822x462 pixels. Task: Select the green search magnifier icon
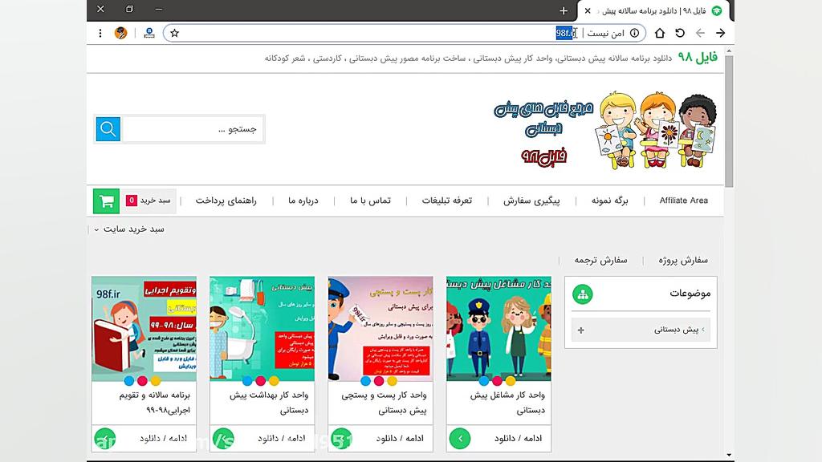(107, 128)
